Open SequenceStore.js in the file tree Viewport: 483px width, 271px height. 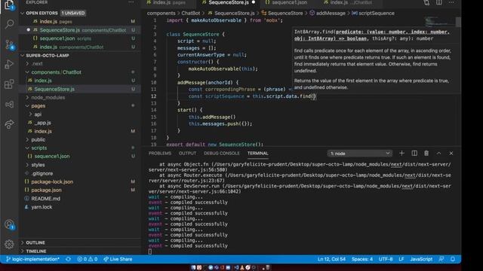(54, 89)
